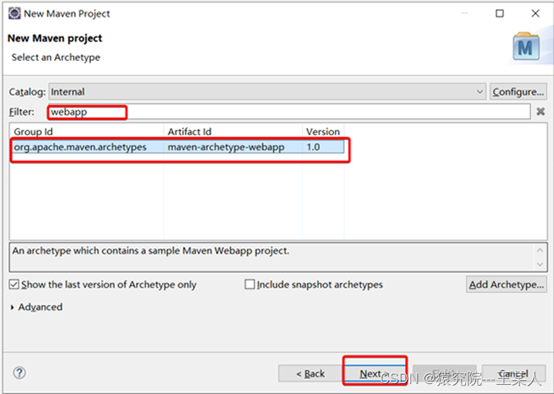Image resolution: width=554 pixels, height=394 pixels.
Task: Expand the Advanced section
Action: (x=36, y=307)
